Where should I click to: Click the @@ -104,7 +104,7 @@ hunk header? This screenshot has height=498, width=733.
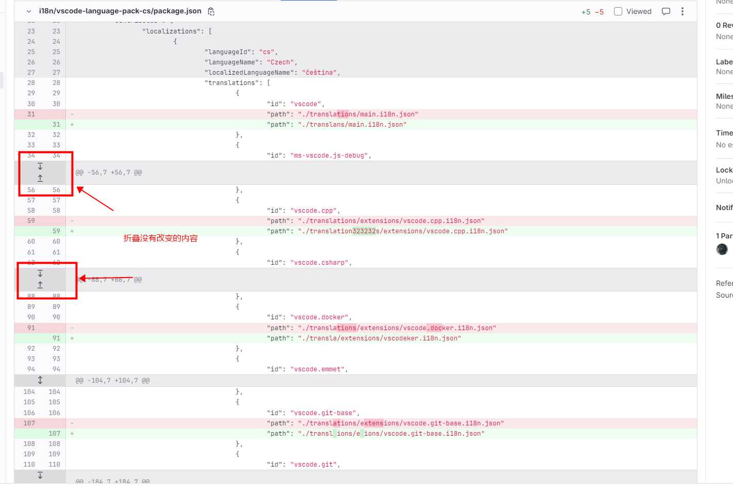113,381
